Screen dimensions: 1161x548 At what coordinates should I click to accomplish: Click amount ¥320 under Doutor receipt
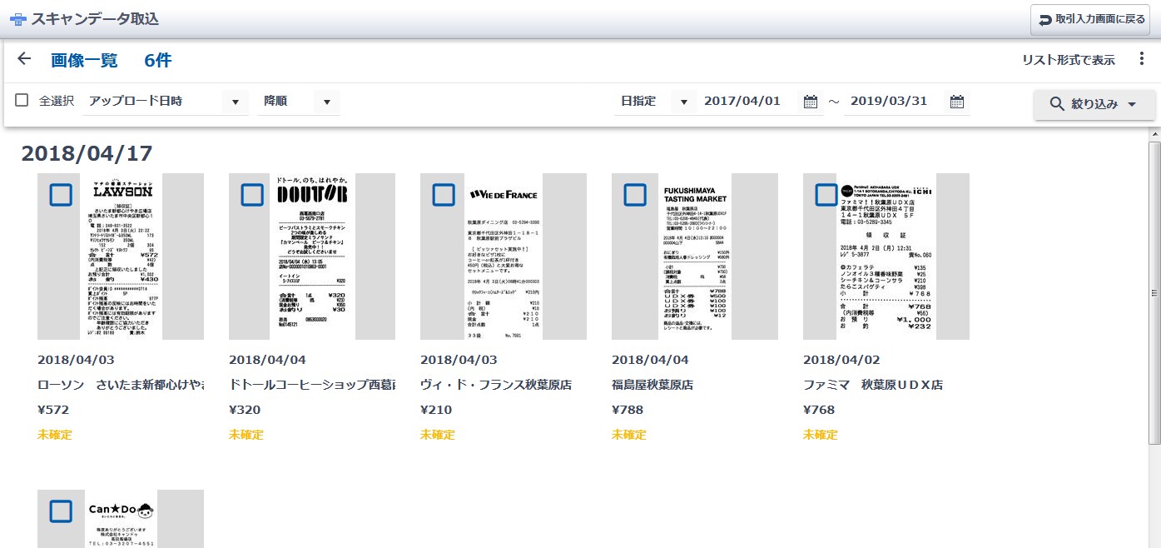pos(245,410)
